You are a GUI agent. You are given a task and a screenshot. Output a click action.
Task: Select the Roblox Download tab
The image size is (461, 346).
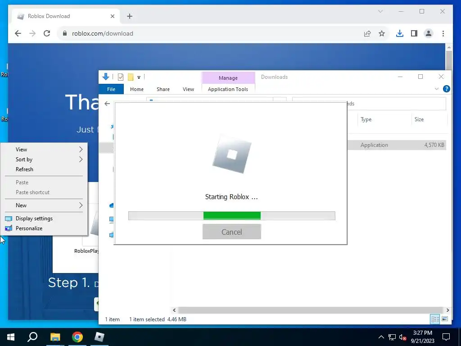point(66,16)
